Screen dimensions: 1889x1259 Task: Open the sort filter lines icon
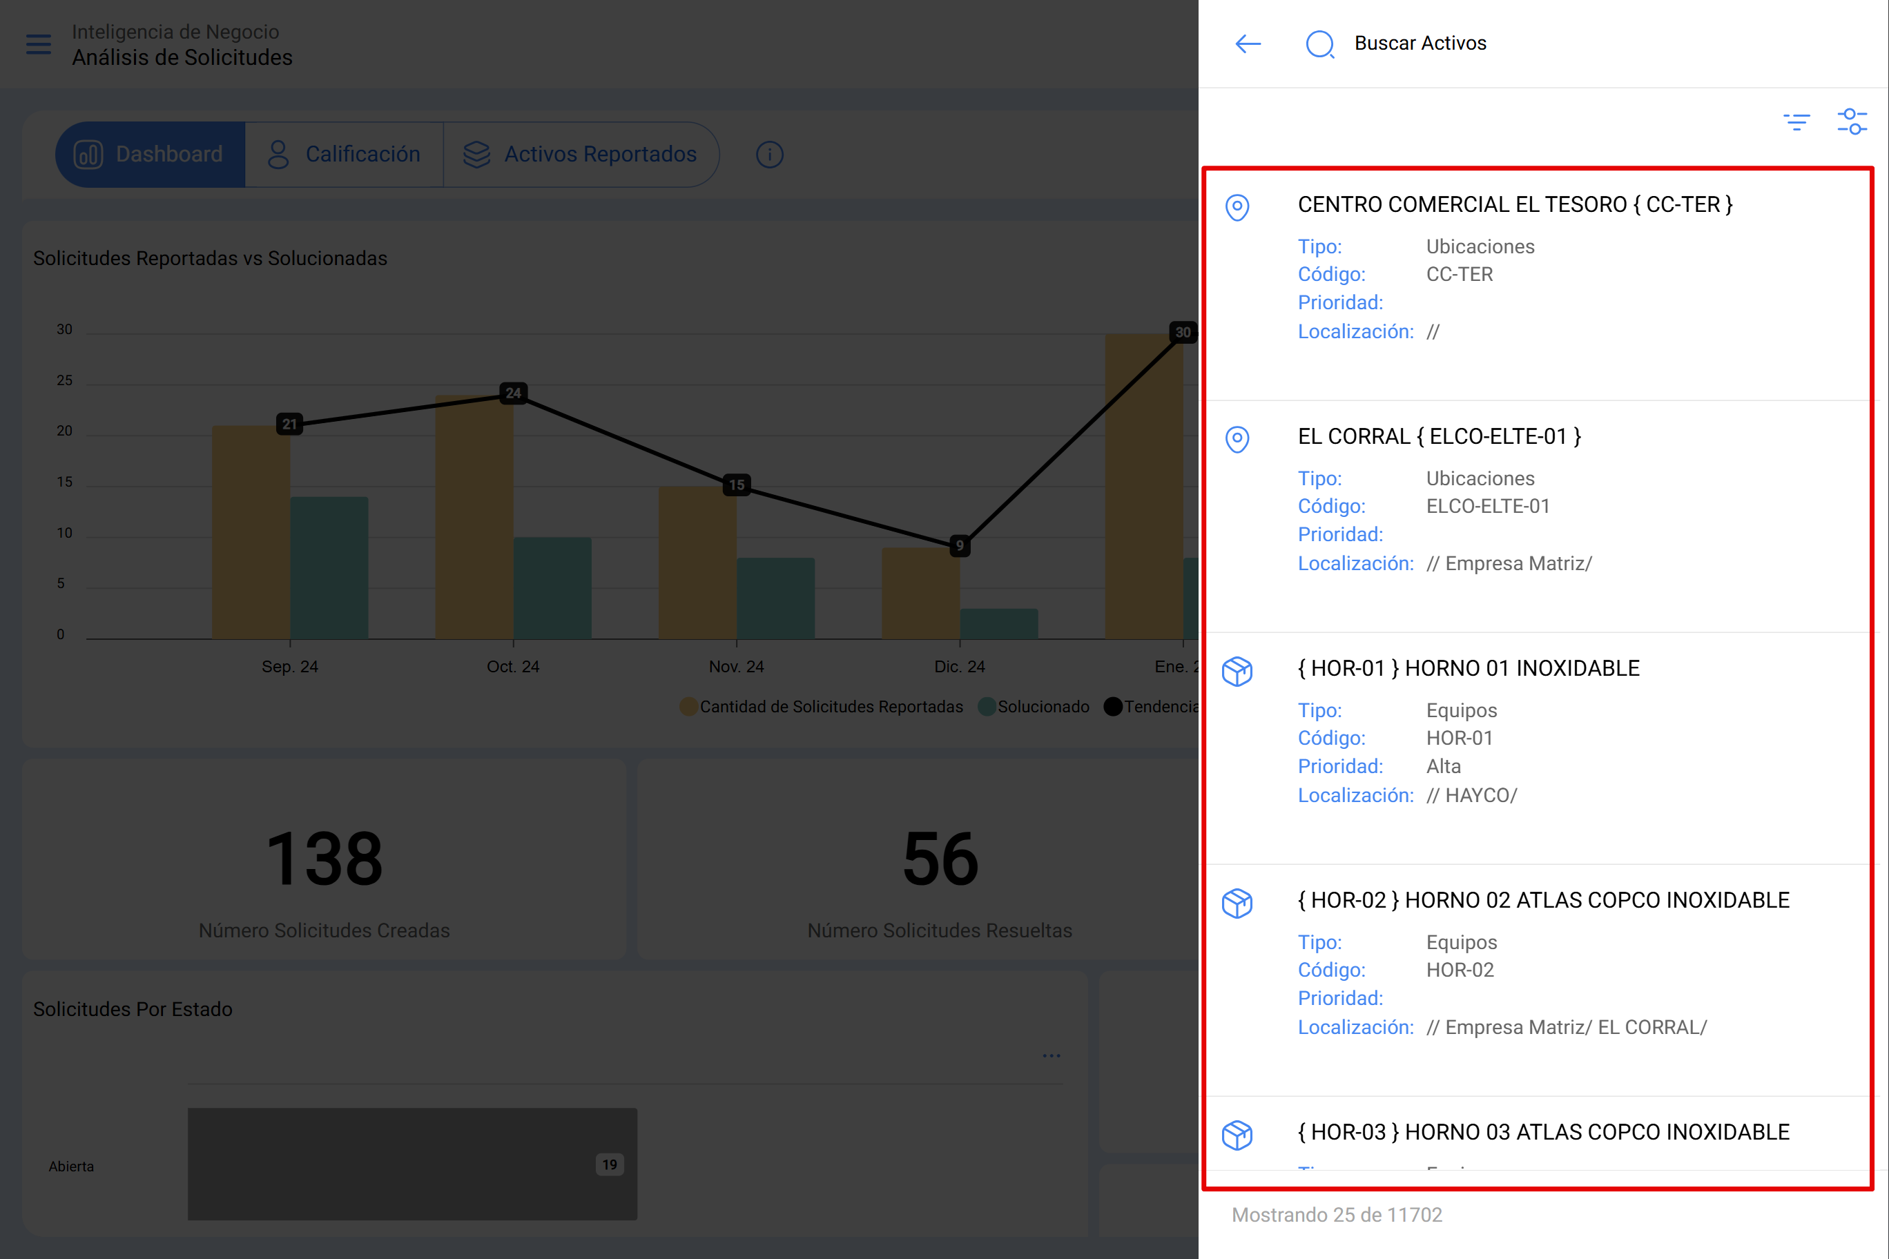pyautogui.click(x=1796, y=122)
